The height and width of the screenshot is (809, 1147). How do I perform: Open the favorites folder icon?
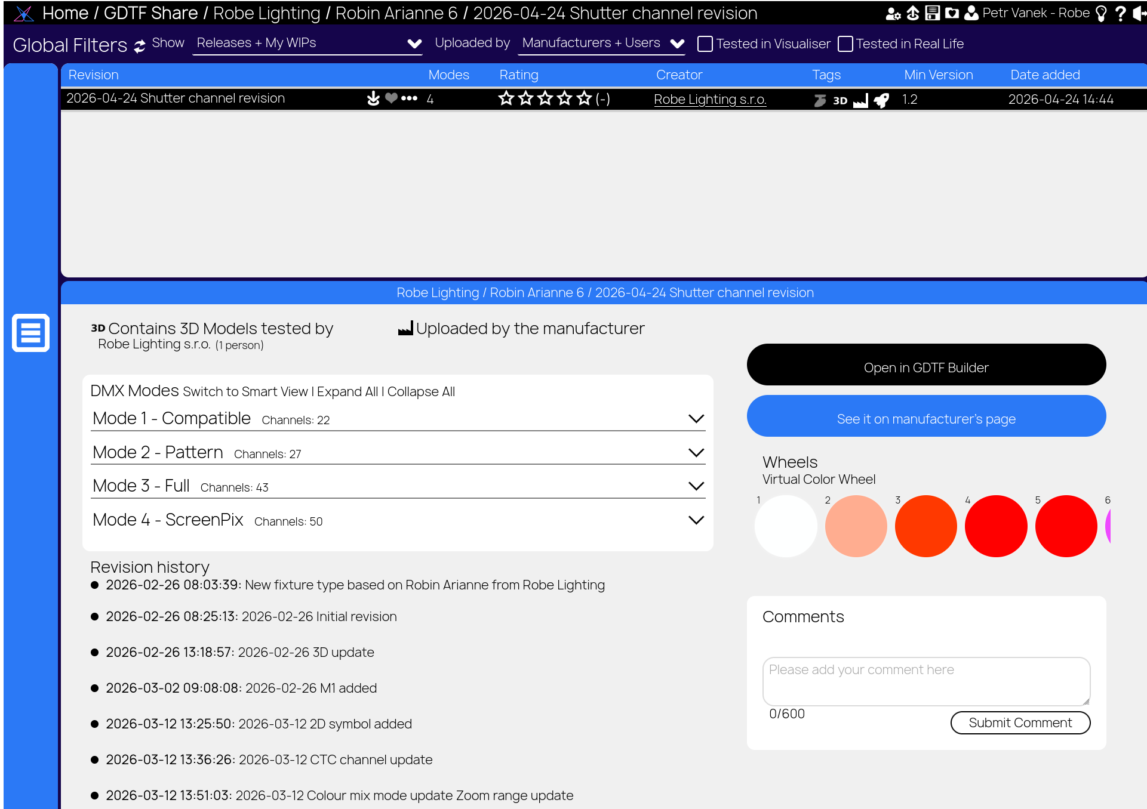[952, 13]
